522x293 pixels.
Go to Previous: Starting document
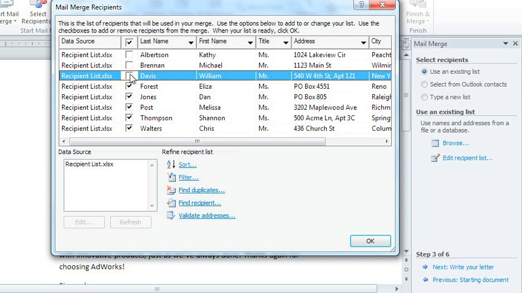(471, 280)
